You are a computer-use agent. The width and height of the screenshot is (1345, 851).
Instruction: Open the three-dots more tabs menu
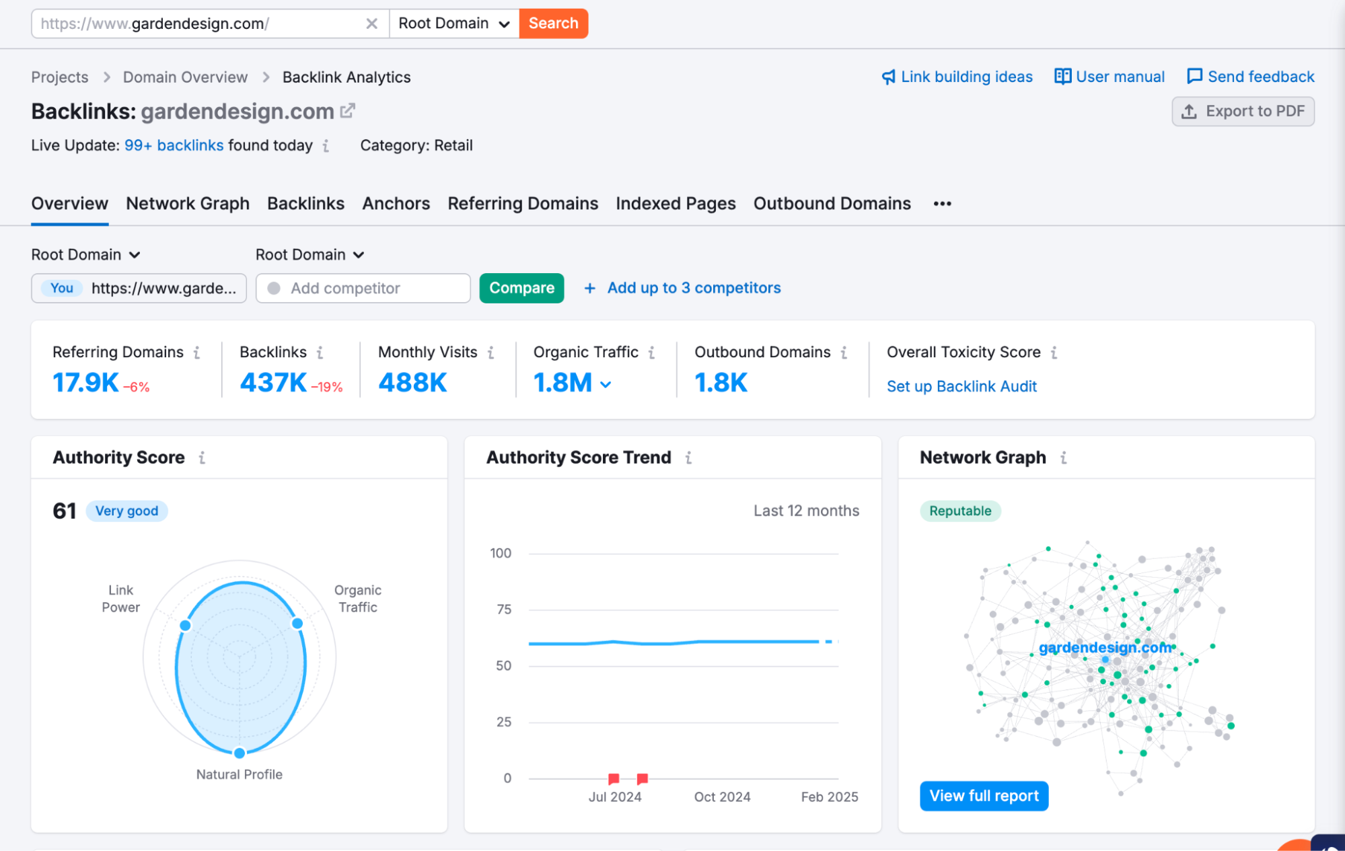click(x=942, y=204)
